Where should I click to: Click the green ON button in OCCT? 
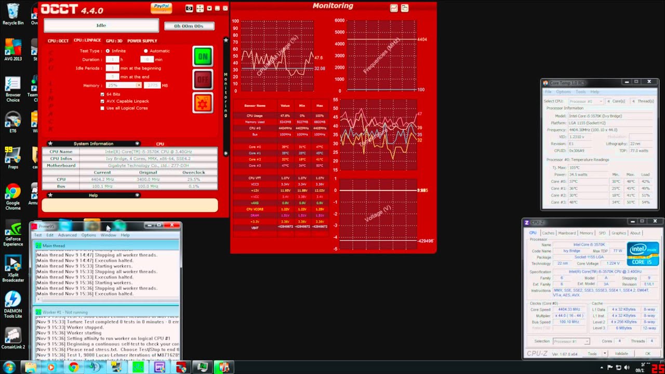click(203, 56)
